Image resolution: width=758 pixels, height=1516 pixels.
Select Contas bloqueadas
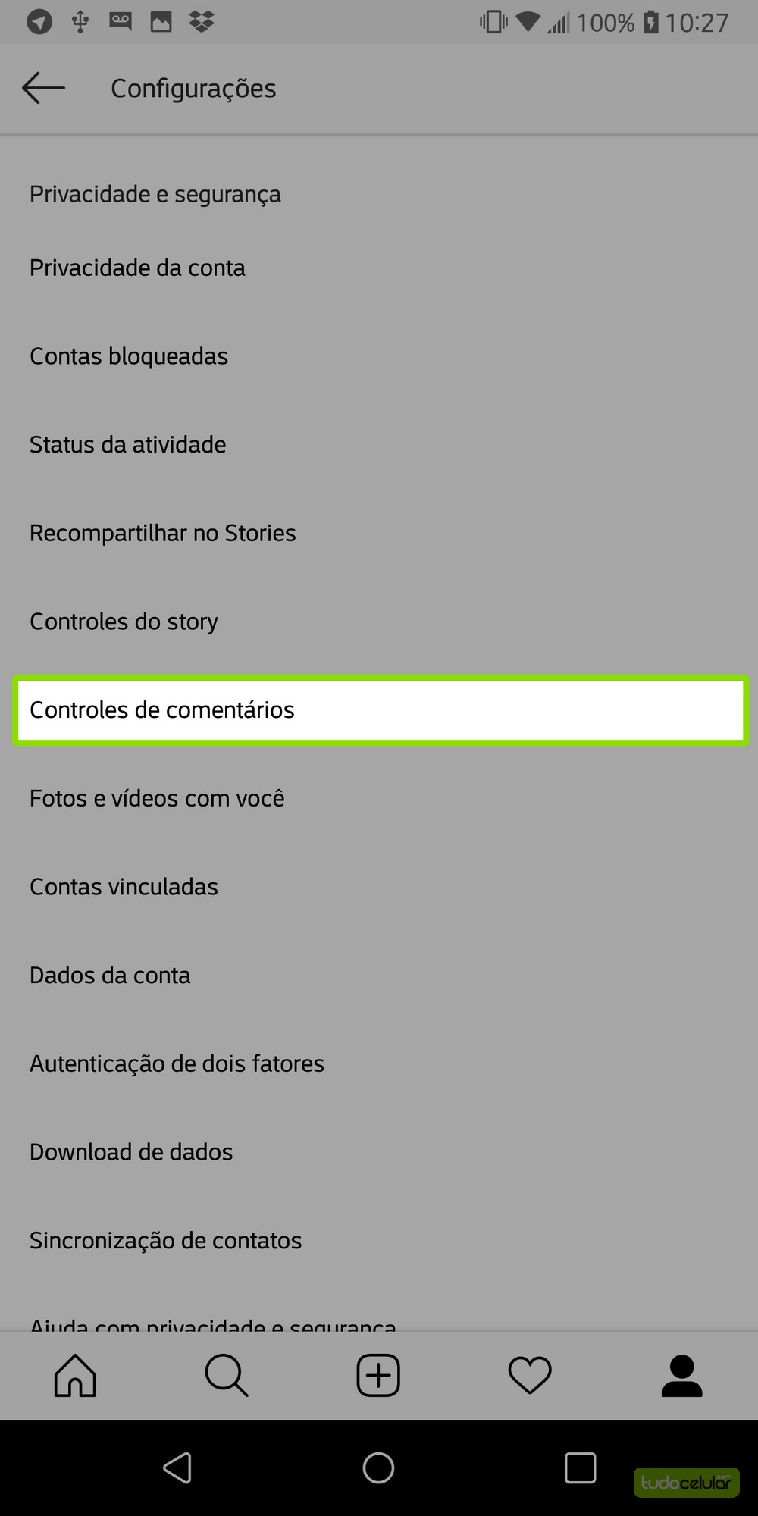[129, 356]
